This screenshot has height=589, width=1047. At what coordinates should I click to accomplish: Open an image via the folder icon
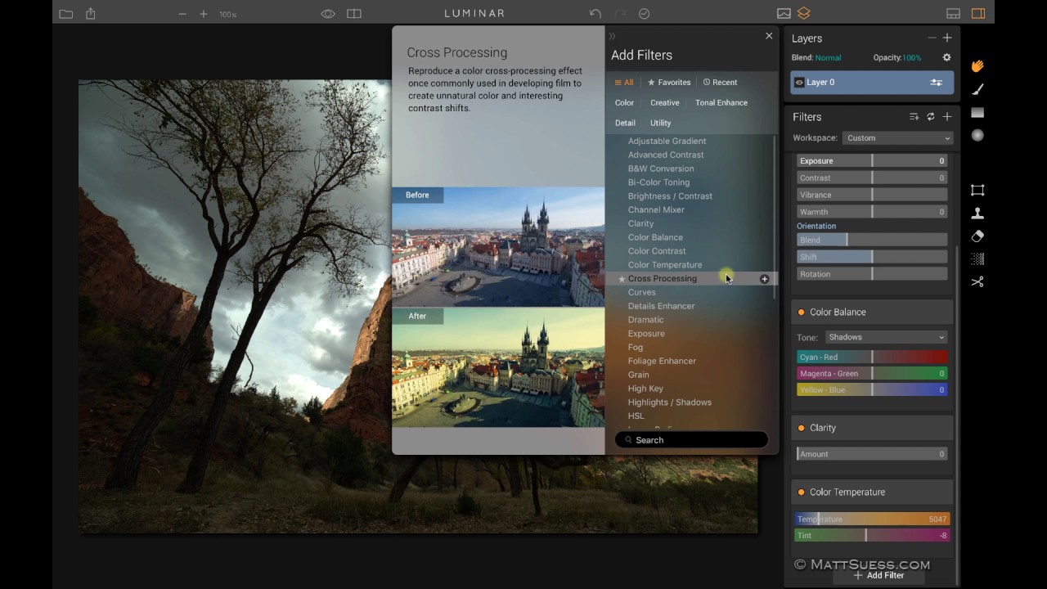66,14
